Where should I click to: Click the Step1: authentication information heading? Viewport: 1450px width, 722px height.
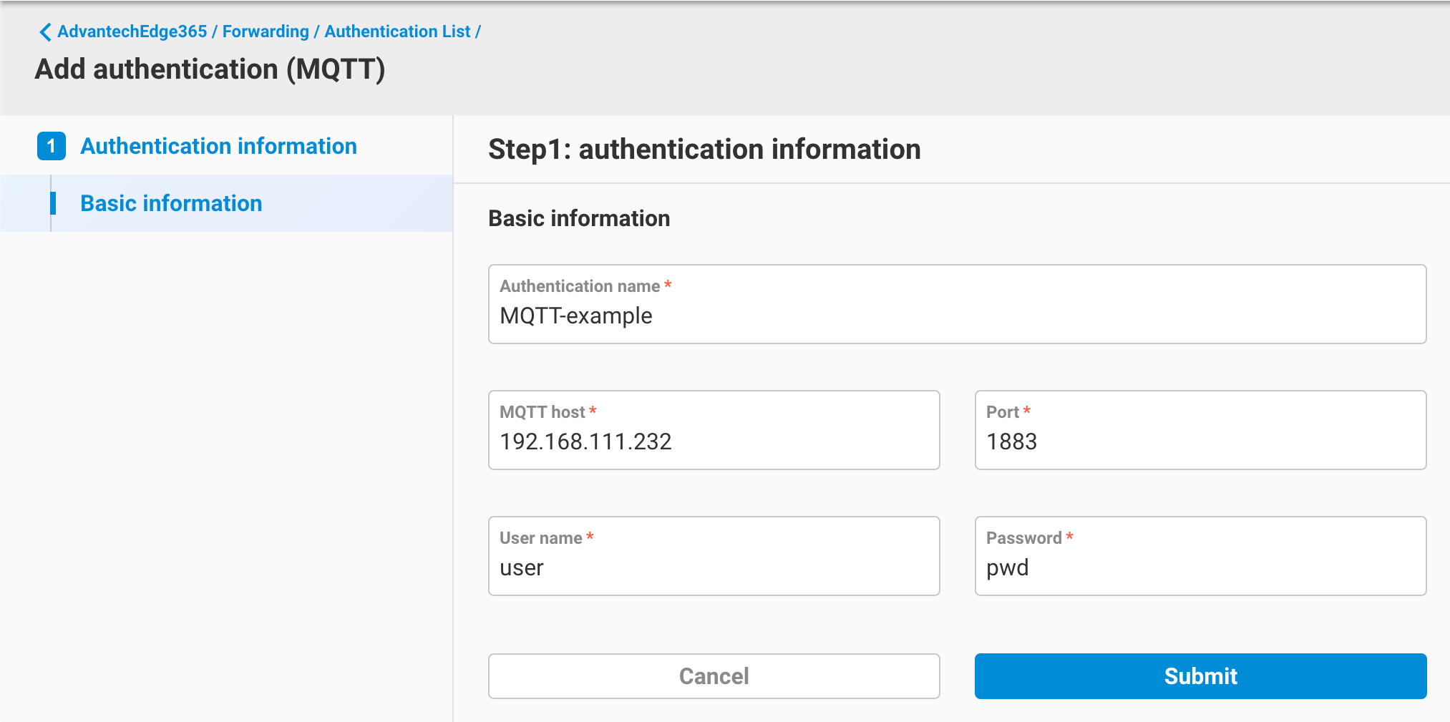tap(704, 149)
